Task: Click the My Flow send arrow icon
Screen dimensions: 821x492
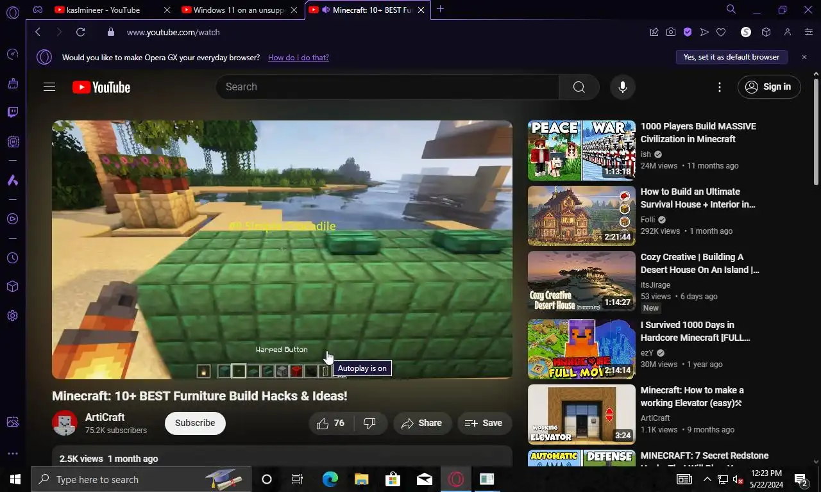Action: (x=704, y=32)
